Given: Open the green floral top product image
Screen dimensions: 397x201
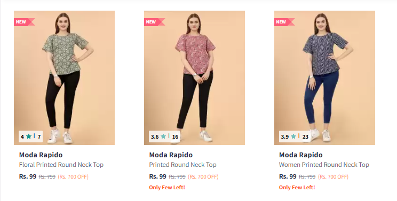Looking at the screenshot, I should pyautogui.click(x=65, y=78).
